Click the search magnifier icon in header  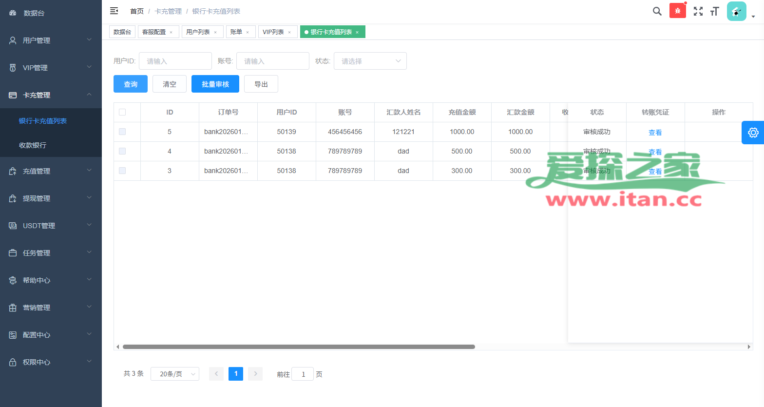point(657,11)
